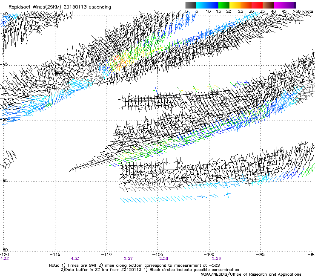Click the '-50' latitude axis label
315x277 pixels.
click(x=4, y=120)
